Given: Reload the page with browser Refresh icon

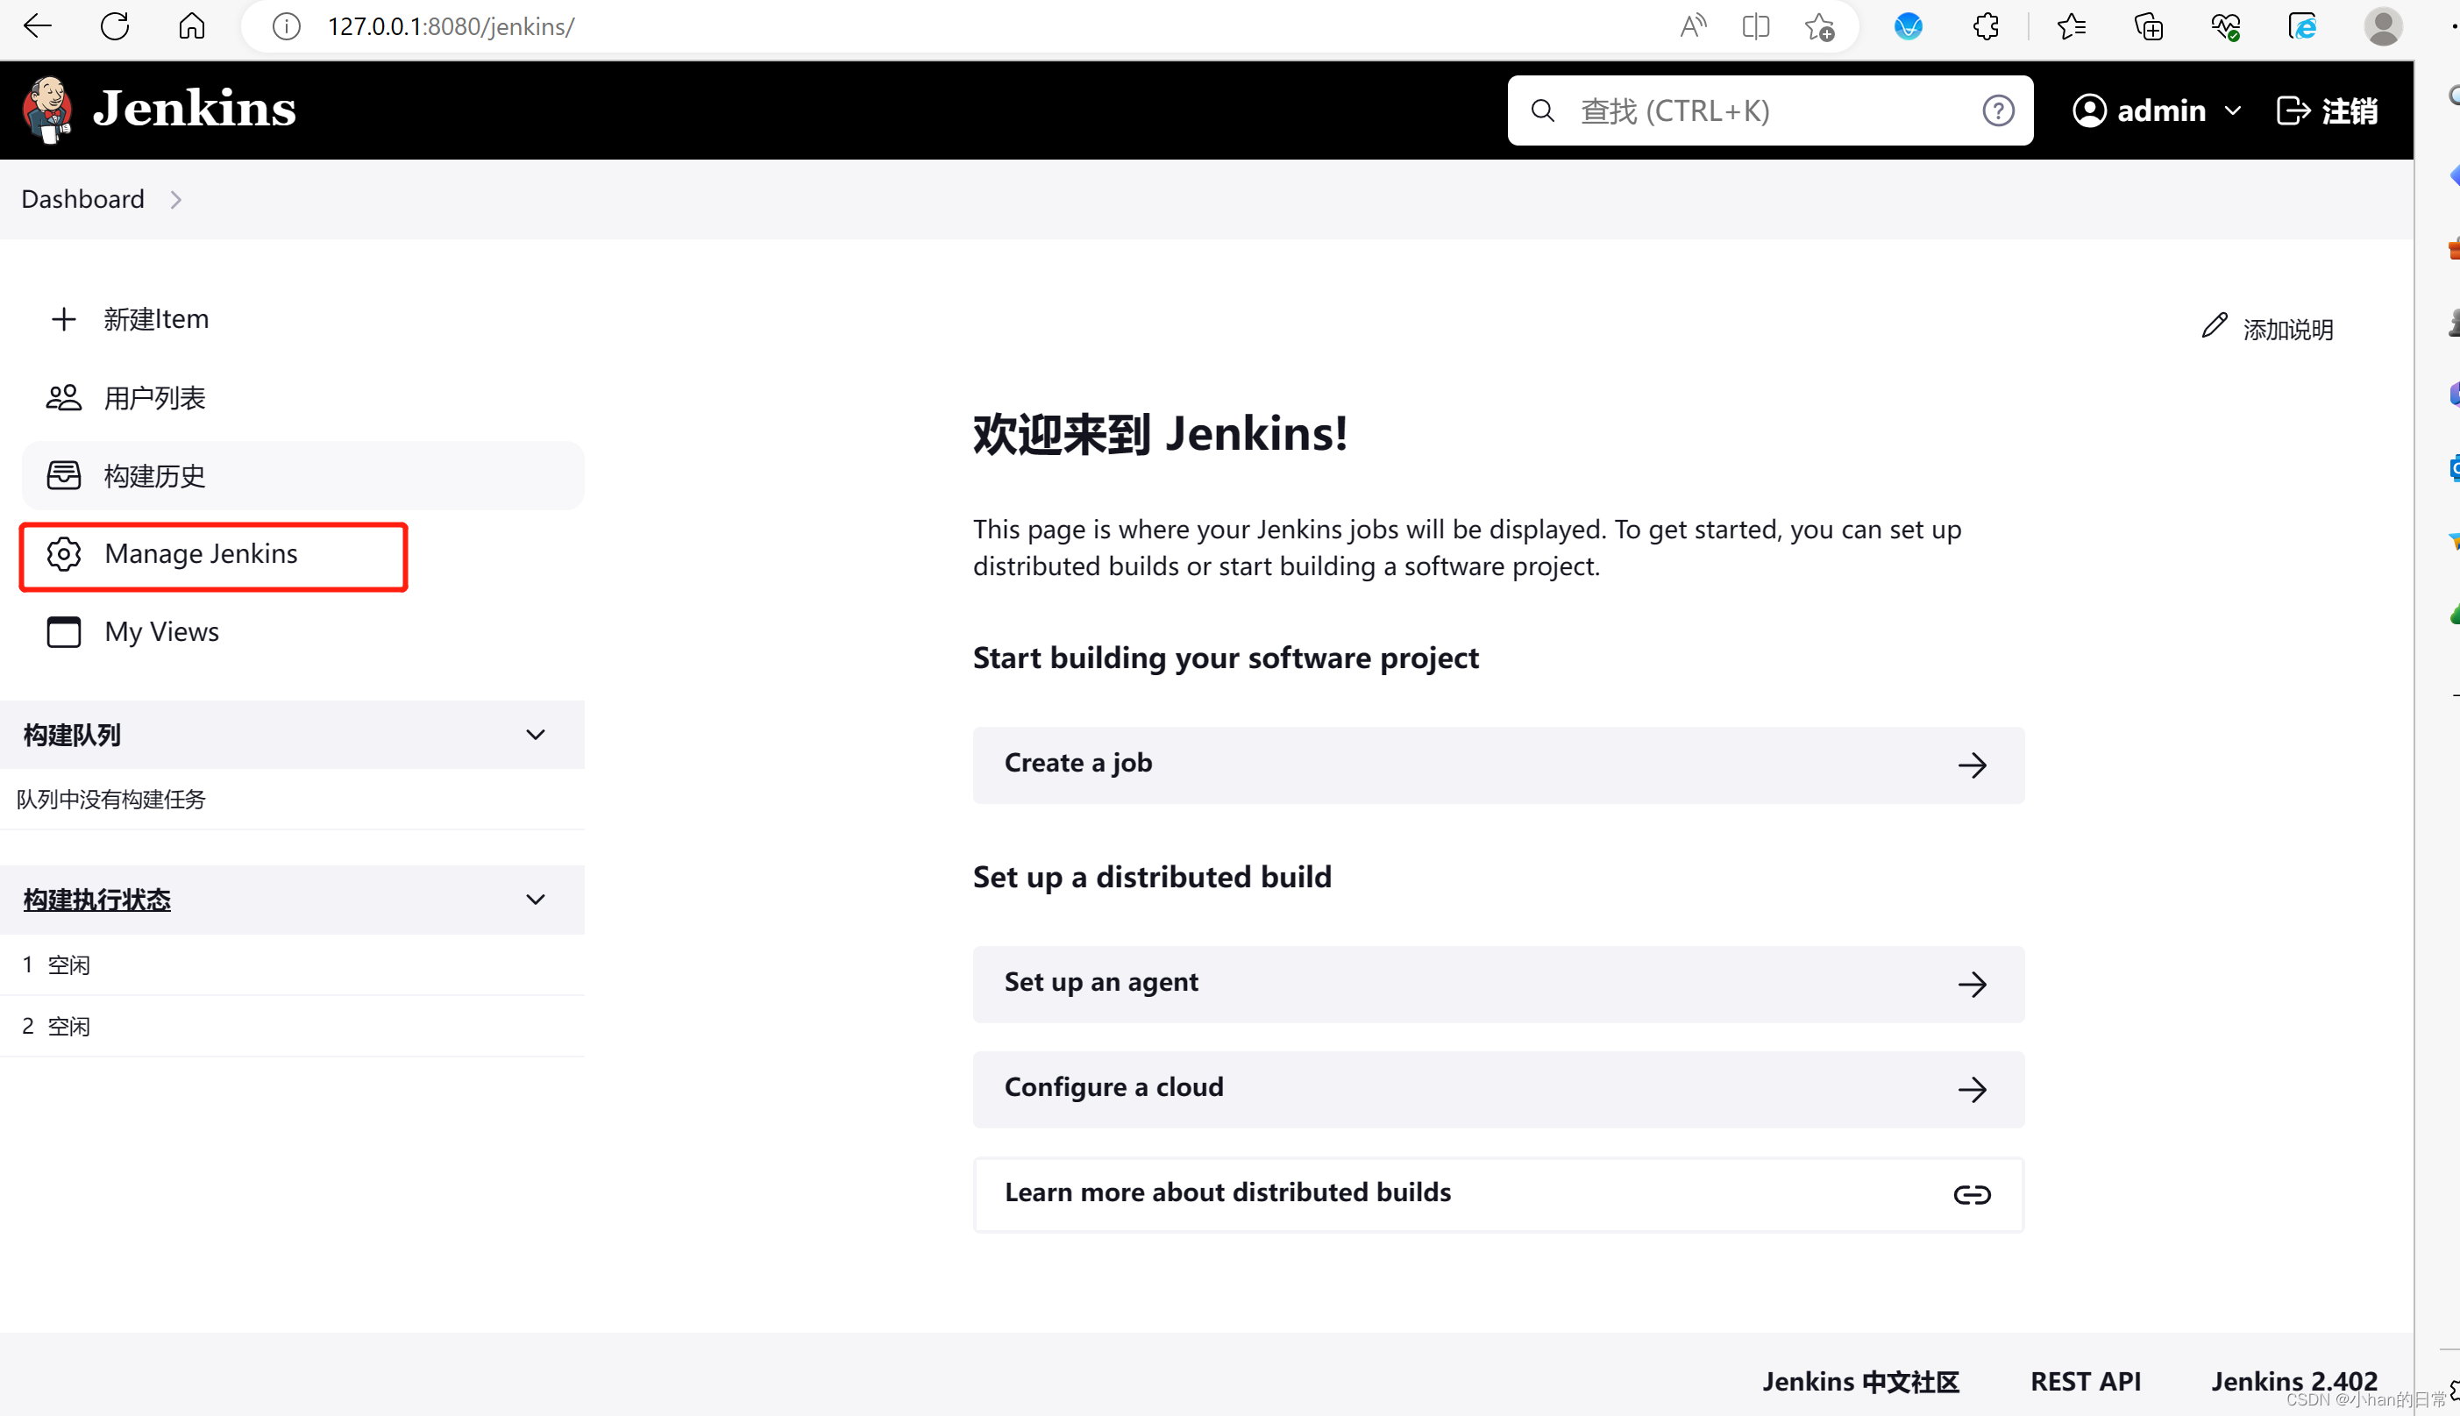Looking at the screenshot, I should 115,26.
